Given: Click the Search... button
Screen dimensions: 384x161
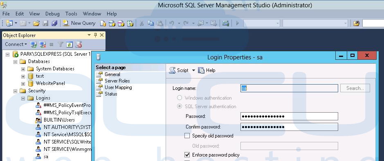Looking at the screenshot, I should [355, 88].
